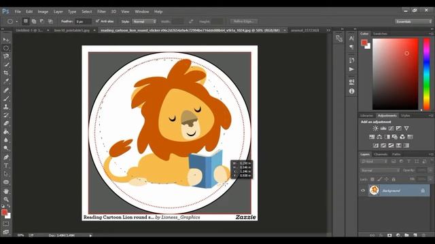The image size is (435, 244).
Task: Select the Path Selection tool
Action: click(6, 174)
